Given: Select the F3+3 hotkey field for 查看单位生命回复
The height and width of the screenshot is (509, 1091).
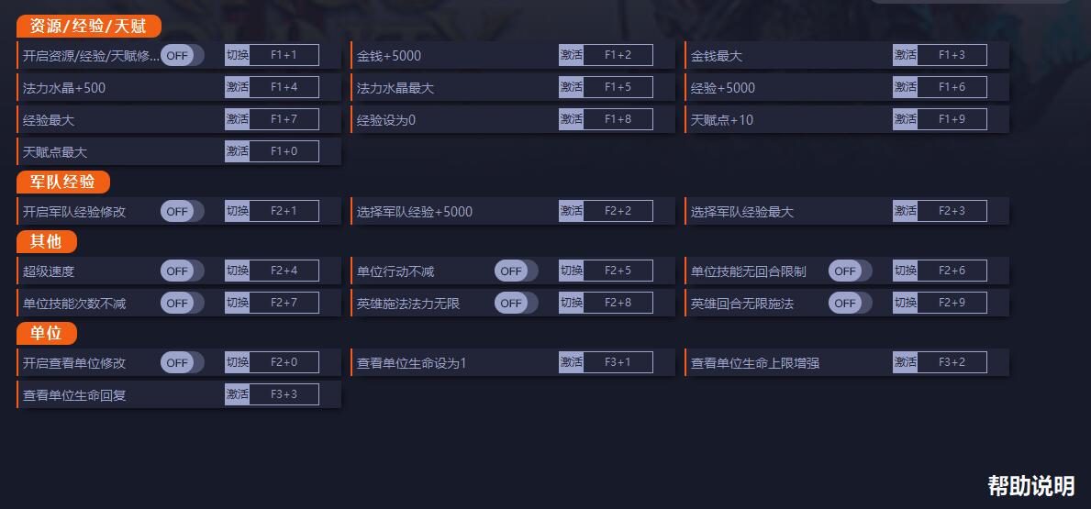Looking at the screenshot, I should [284, 394].
